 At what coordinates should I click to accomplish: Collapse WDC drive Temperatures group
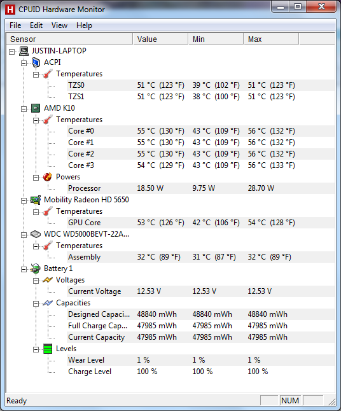36,246
